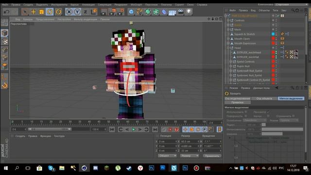Open the array modeling objects icon

pos(156,12)
